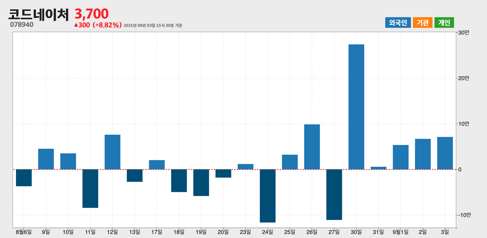Click the 20만 y-axis label
Screen dimensions: 487x238
click(464, 78)
